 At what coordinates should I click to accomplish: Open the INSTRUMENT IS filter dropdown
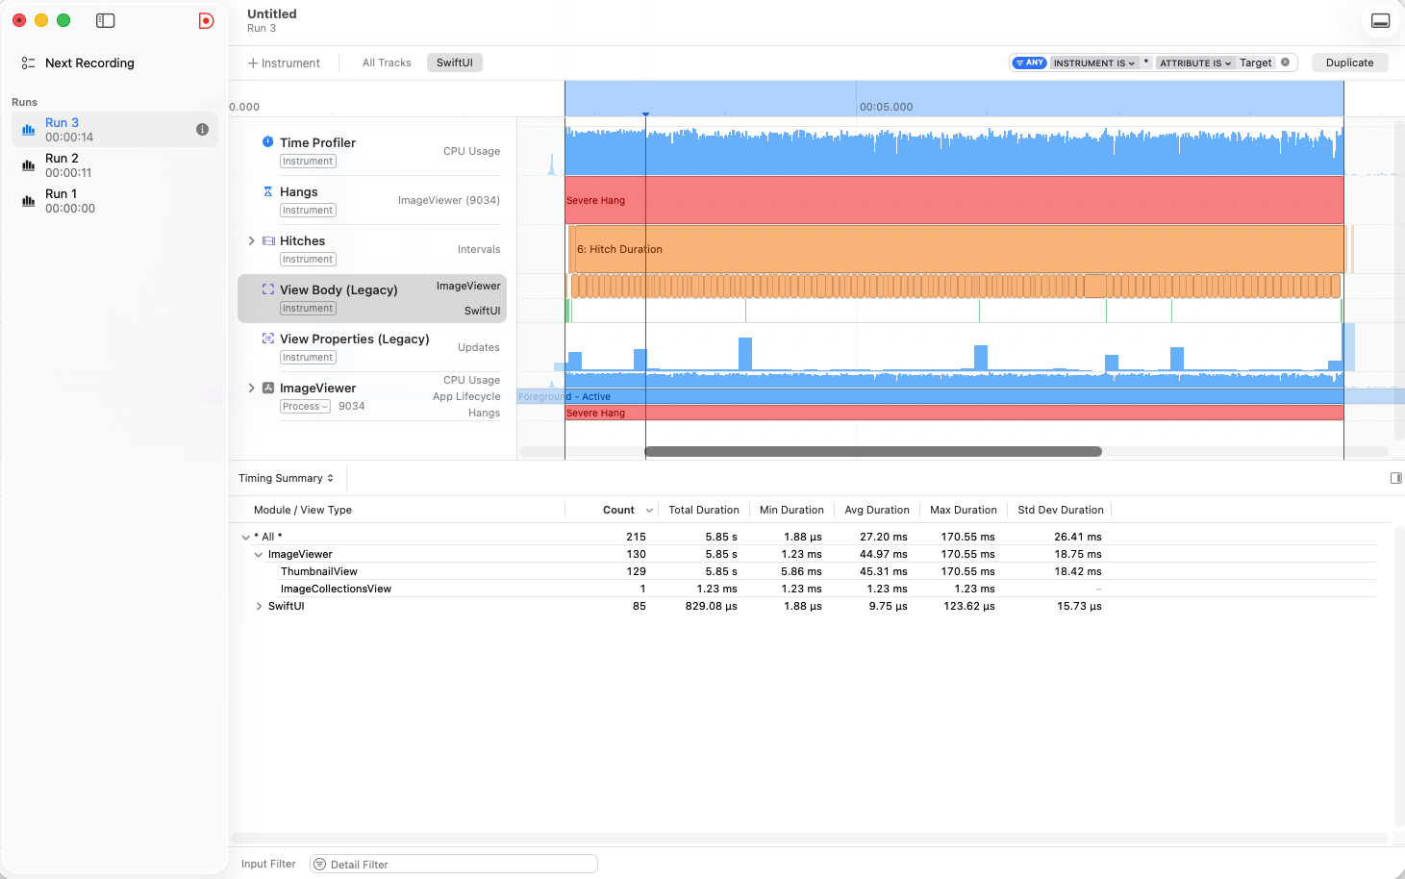coord(1094,63)
